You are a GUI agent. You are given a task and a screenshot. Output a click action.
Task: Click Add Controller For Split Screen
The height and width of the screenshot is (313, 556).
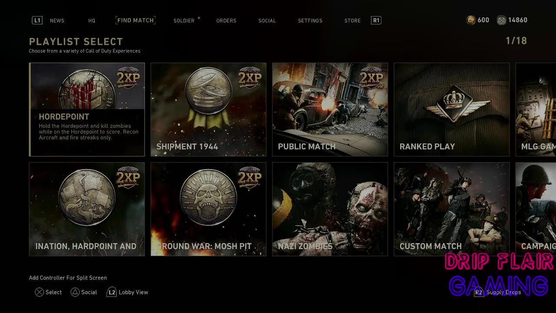coord(68,278)
